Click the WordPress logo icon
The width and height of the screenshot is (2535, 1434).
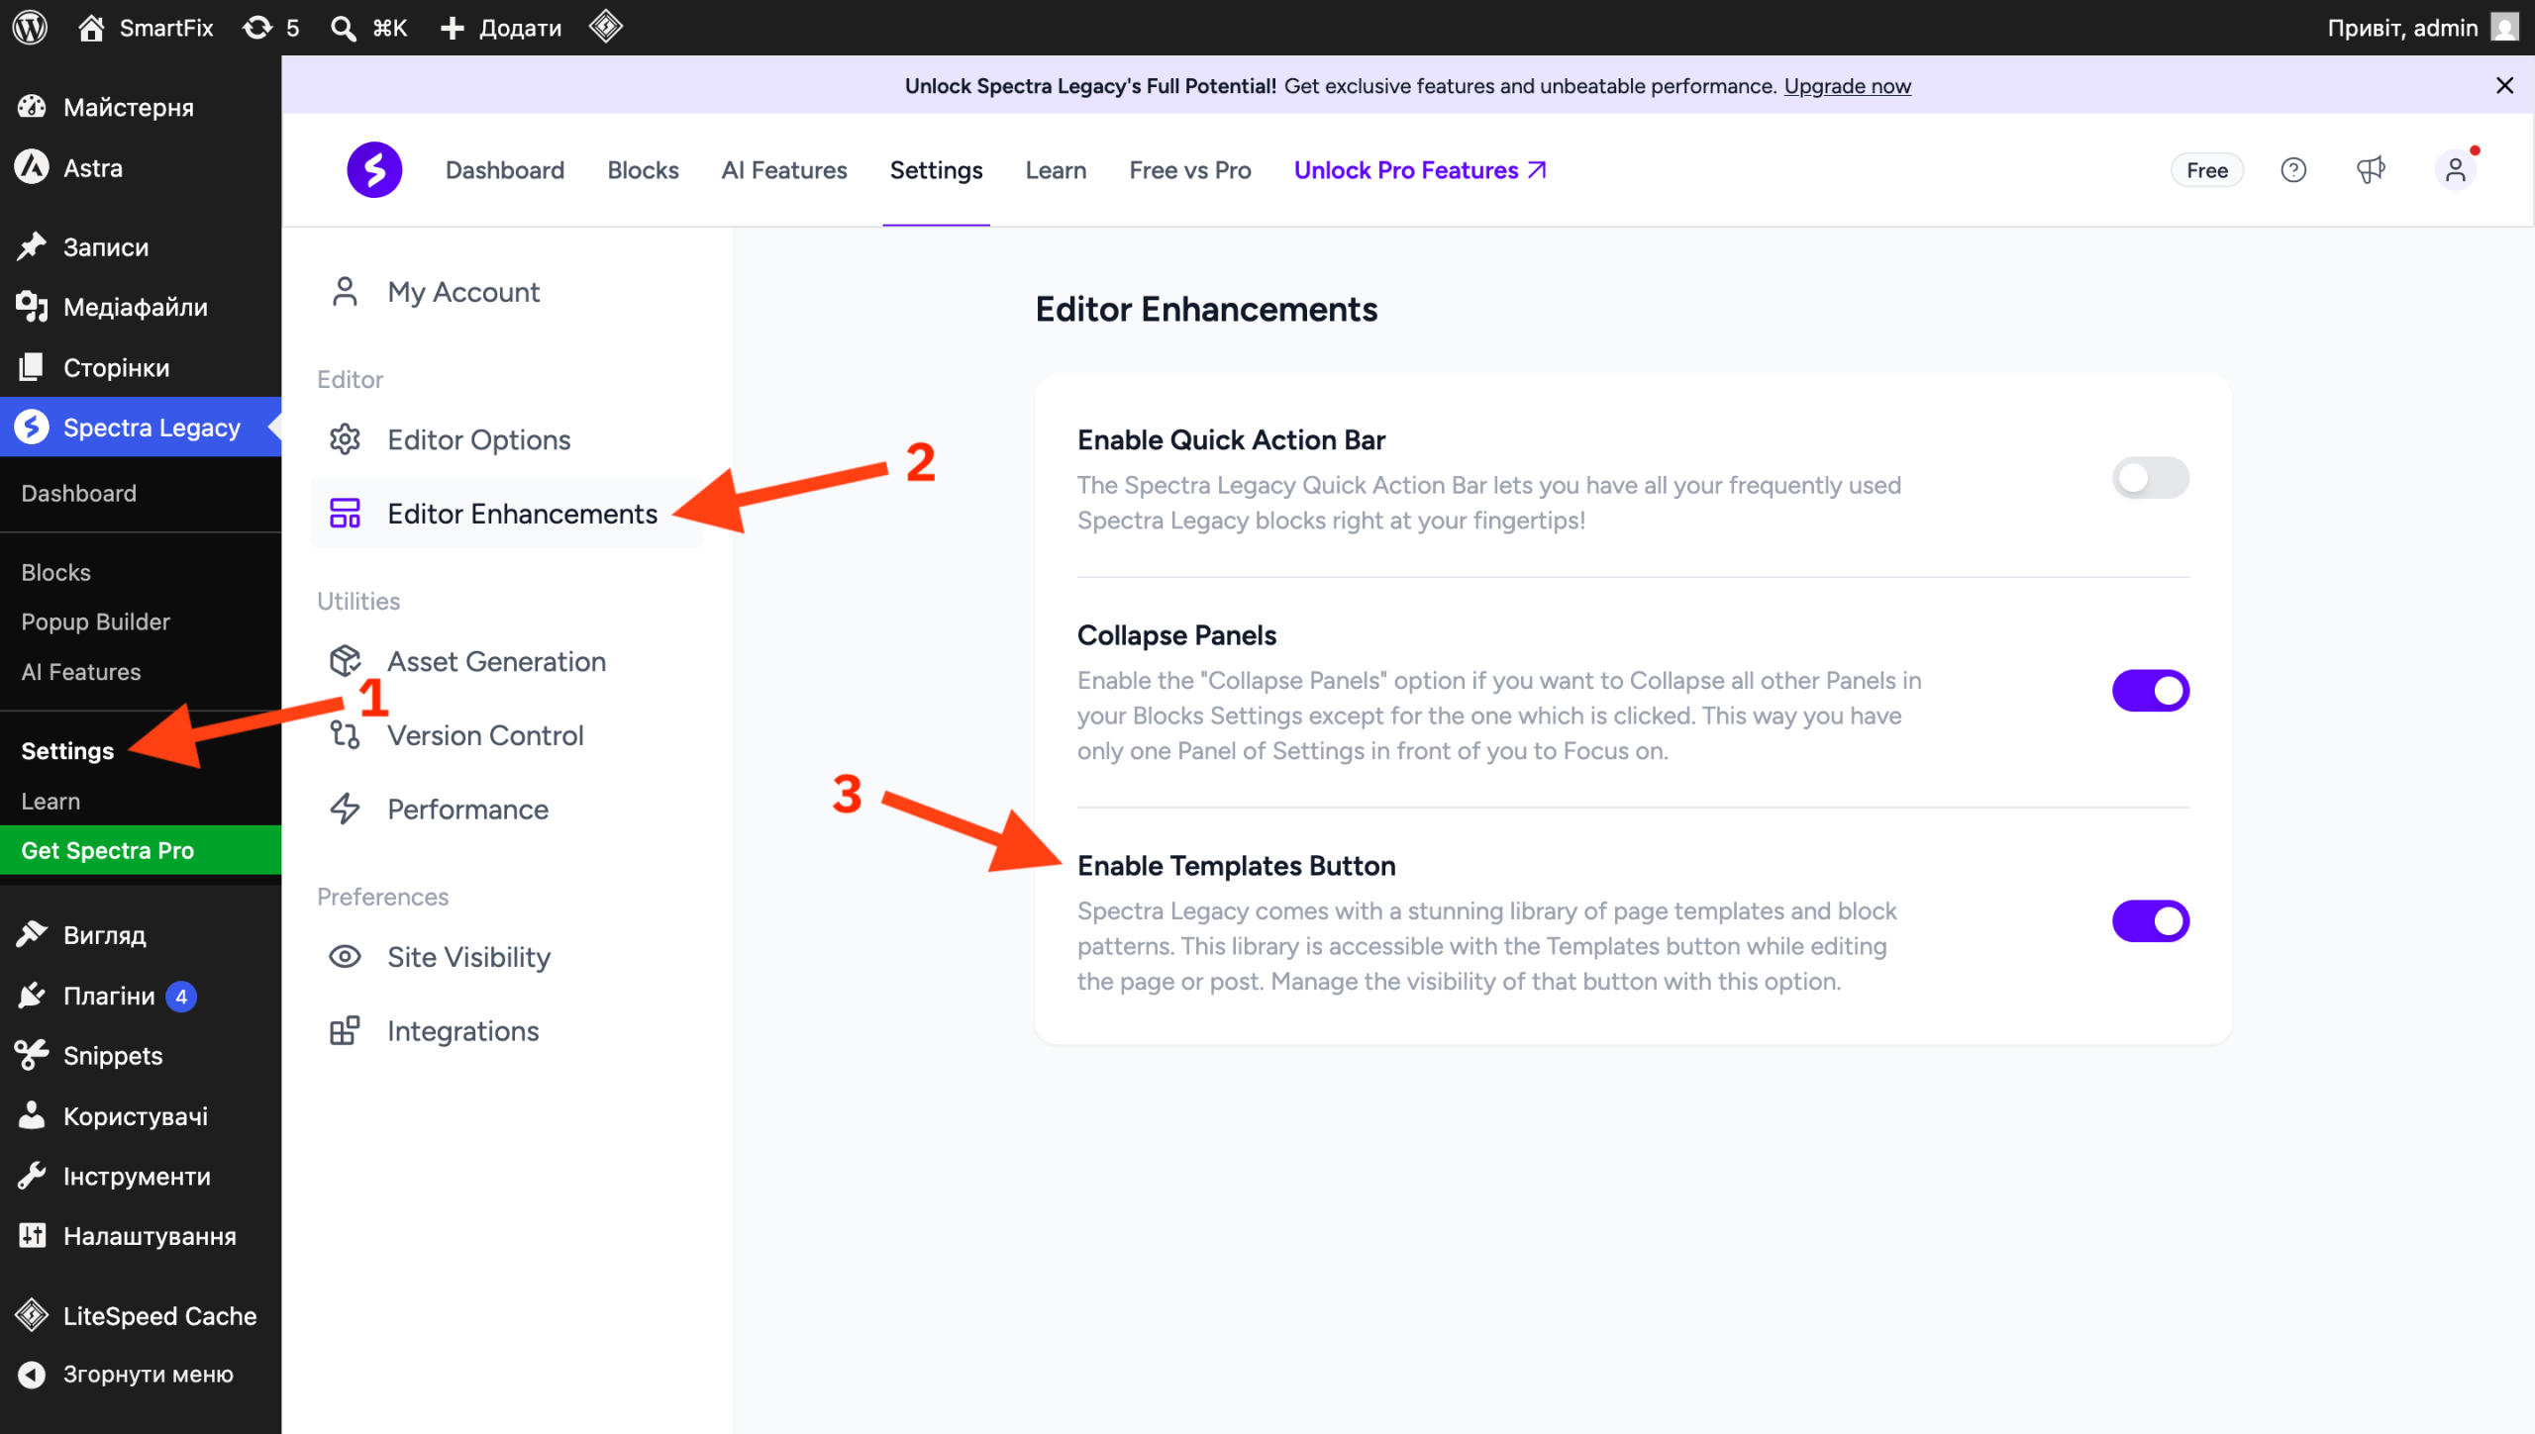30,27
